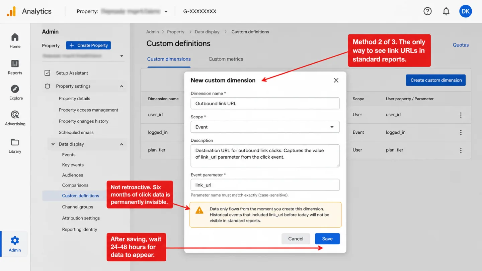This screenshot has height=271, width=482.
Task: Open the Library folder icon
Action: 15,142
